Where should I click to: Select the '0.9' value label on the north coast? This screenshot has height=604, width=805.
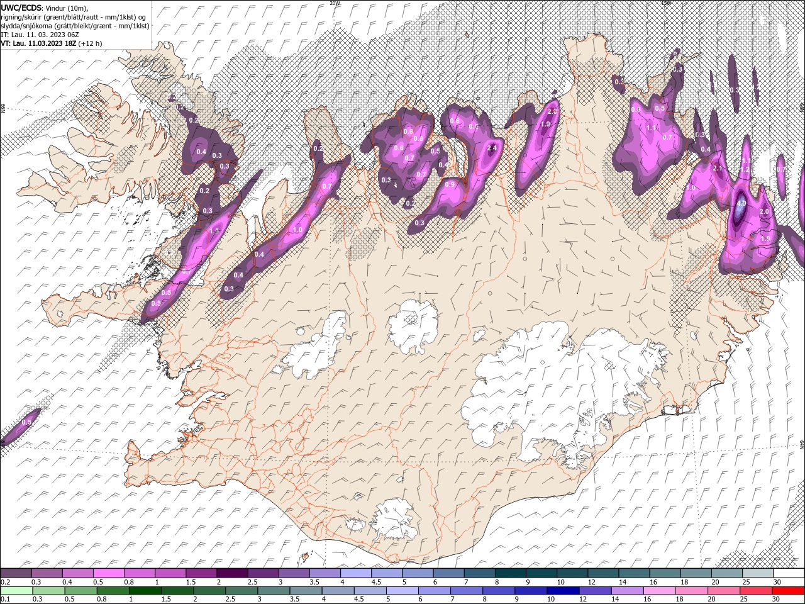coord(449,184)
